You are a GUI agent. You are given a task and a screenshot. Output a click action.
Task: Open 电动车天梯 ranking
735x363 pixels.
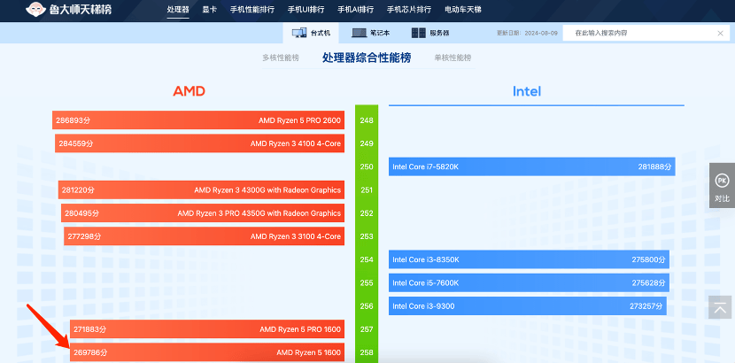click(x=464, y=10)
